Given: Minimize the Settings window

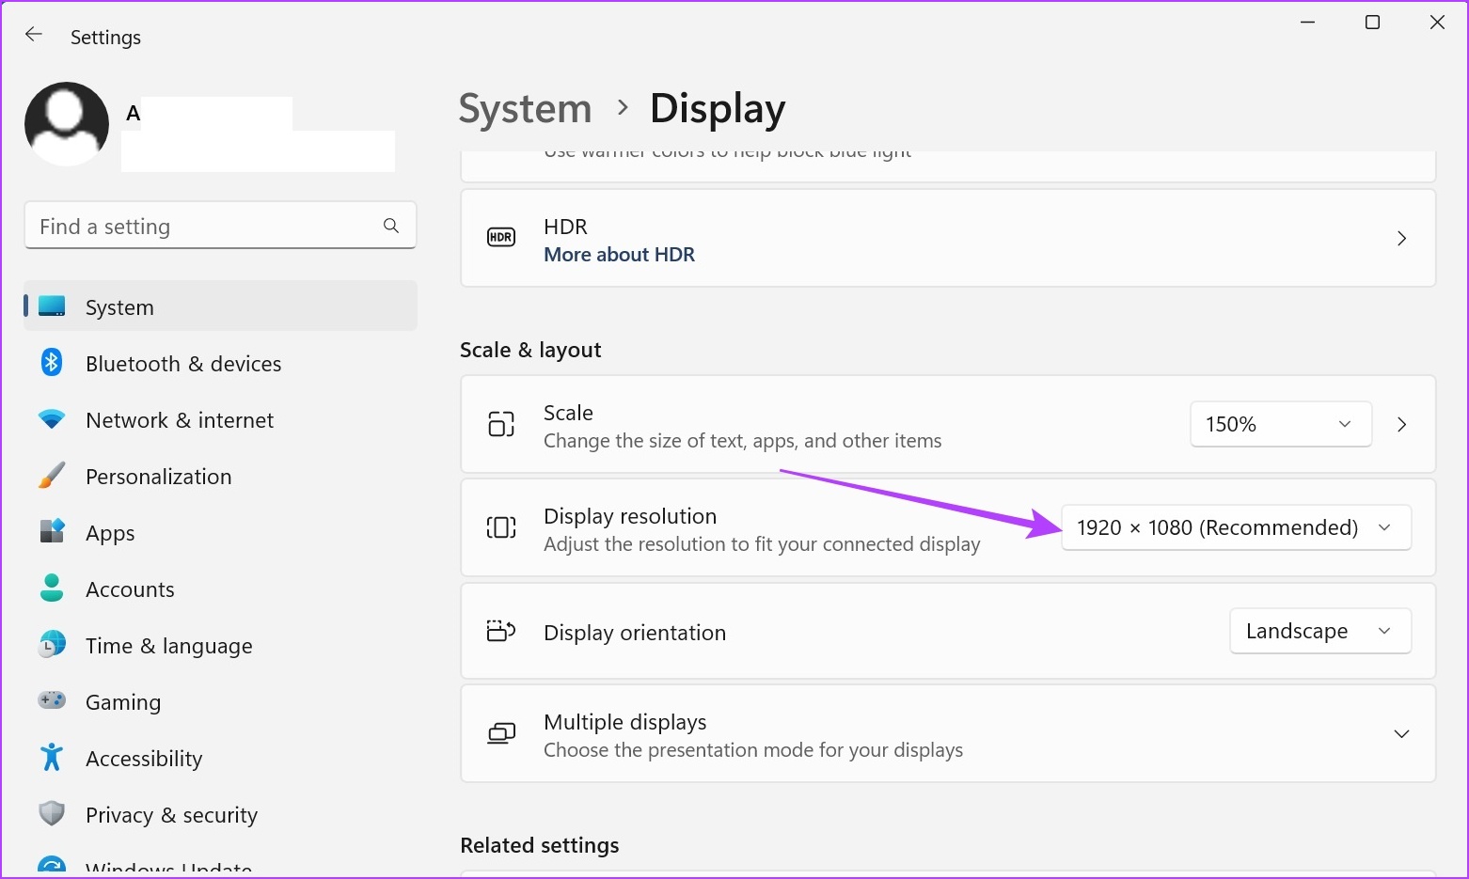Looking at the screenshot, I should 1307,23.
